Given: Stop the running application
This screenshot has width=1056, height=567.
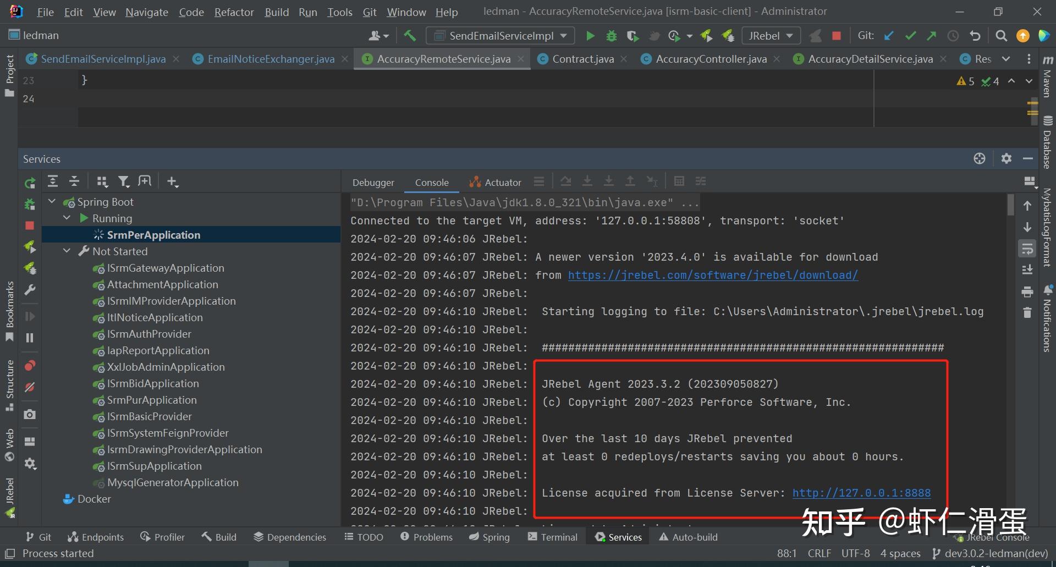Looking at the screenshot, I should coord(836,35).
